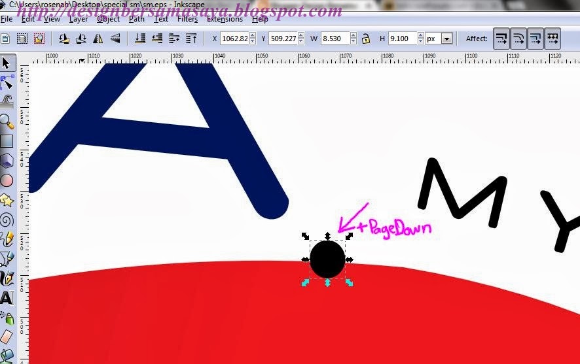Image resolution: width=580 pixels, height=364 pixels.
Task: Open the Path menu
Action: [x=137, y=19]
